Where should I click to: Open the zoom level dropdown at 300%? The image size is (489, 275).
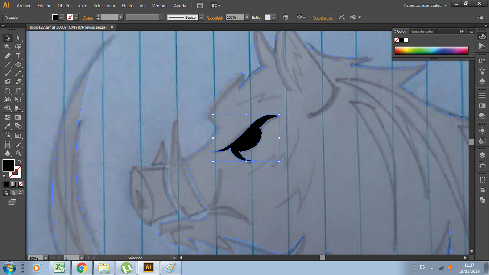46,258
